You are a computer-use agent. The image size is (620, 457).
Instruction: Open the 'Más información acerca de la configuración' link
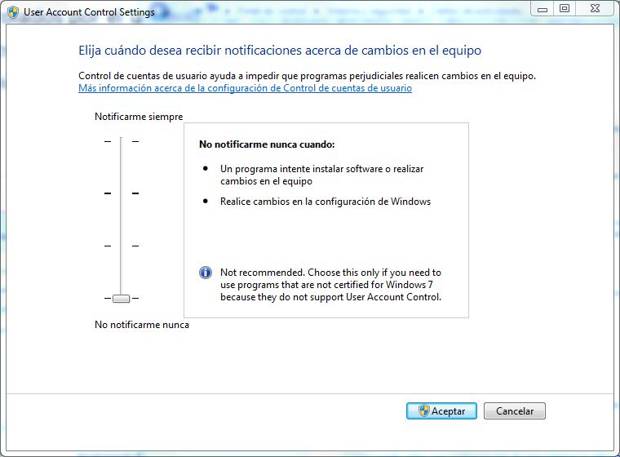pyautogui.click(x=246, y=88)
